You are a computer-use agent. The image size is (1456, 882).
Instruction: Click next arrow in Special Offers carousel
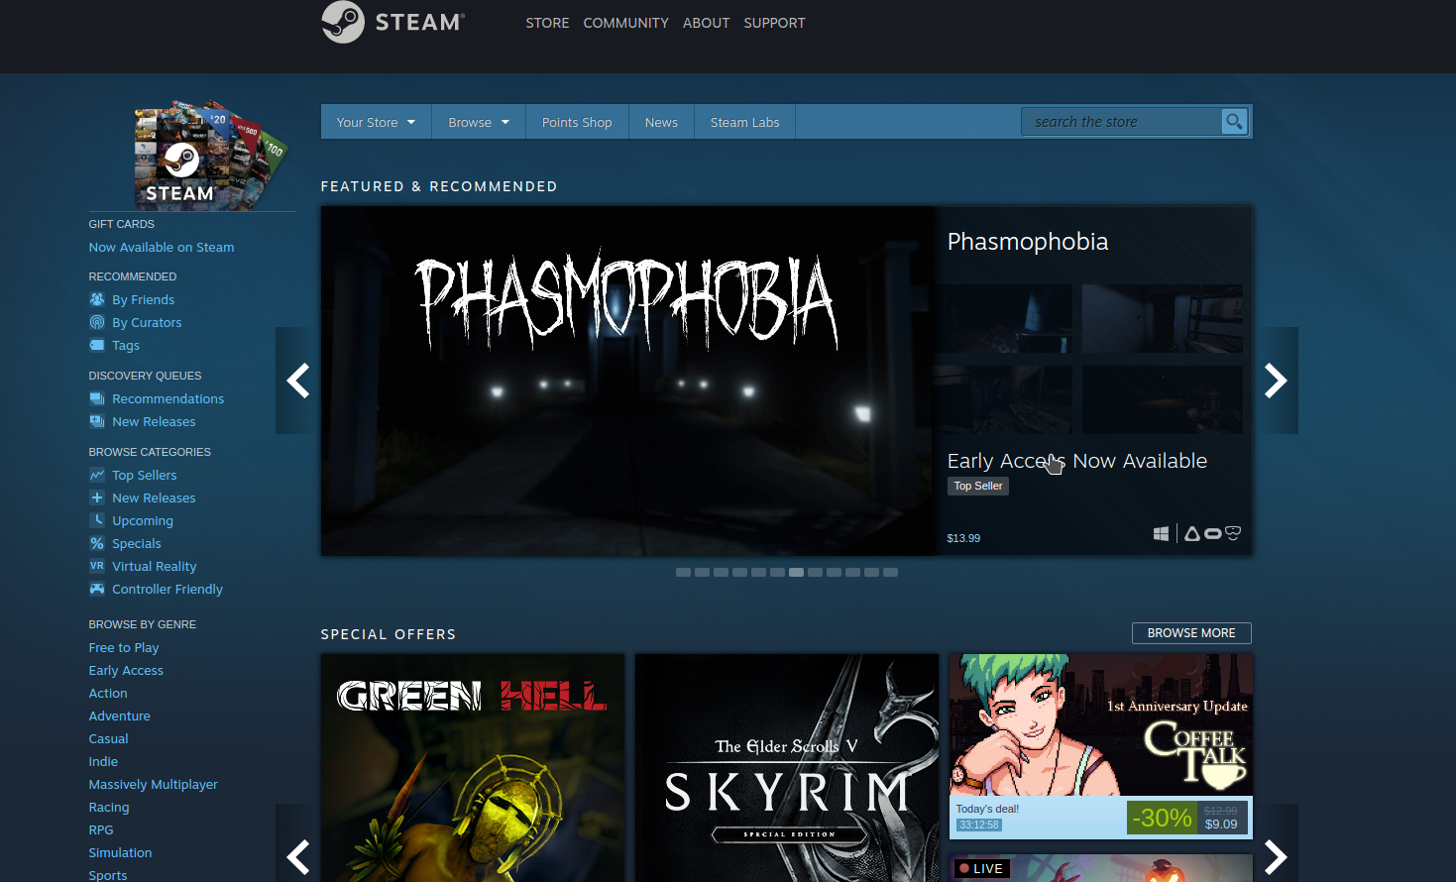pos(1276,856)
